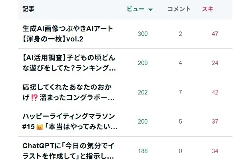Open article 生成AI画像つぶやきAIアート vol.2
The image size is (252, 165).
(67, 34)
